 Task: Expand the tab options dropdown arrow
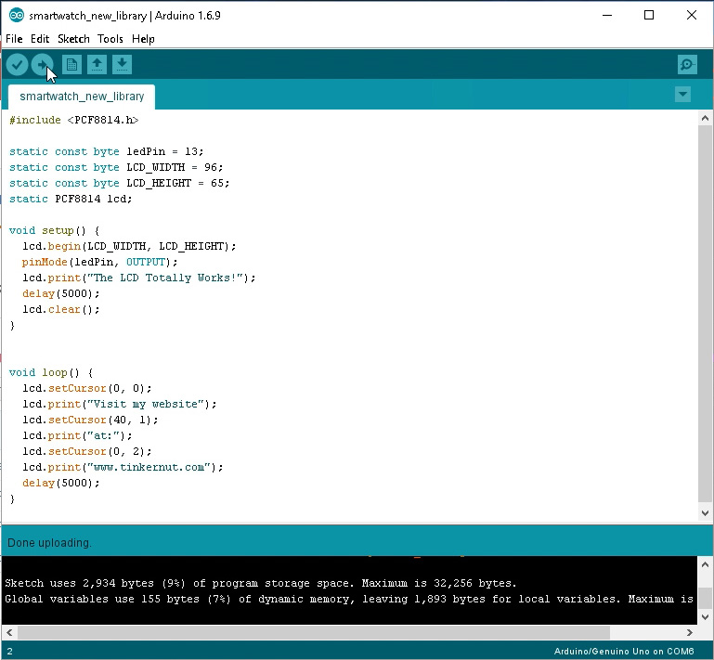(x=682, y=95)
